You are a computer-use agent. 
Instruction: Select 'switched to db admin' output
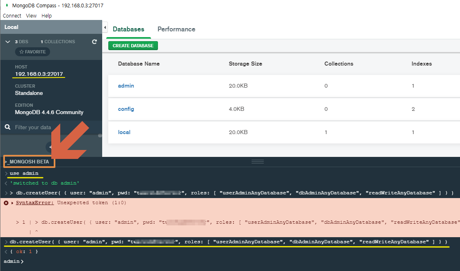pos(45,183)
